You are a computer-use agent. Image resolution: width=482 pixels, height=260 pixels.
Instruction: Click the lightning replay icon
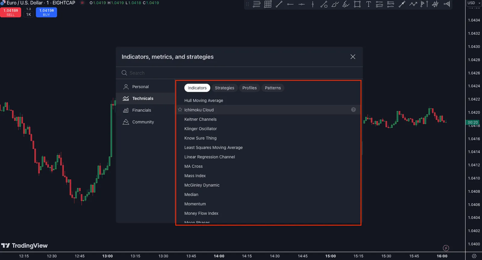[446, 248]
